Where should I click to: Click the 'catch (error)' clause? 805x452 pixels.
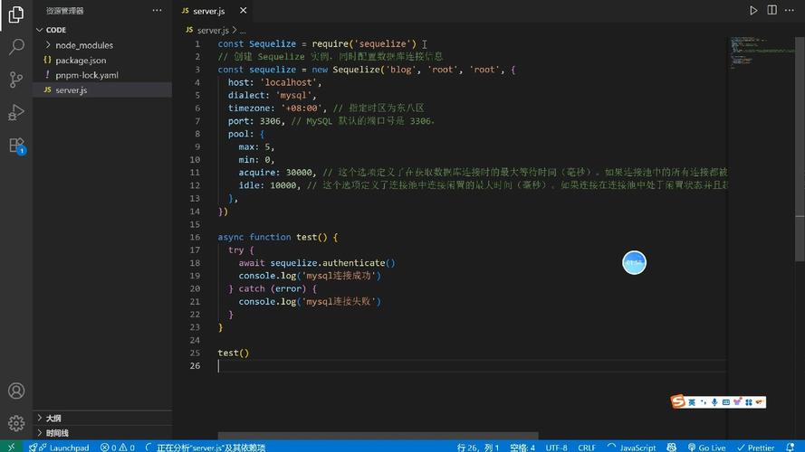tap(272, 288)
